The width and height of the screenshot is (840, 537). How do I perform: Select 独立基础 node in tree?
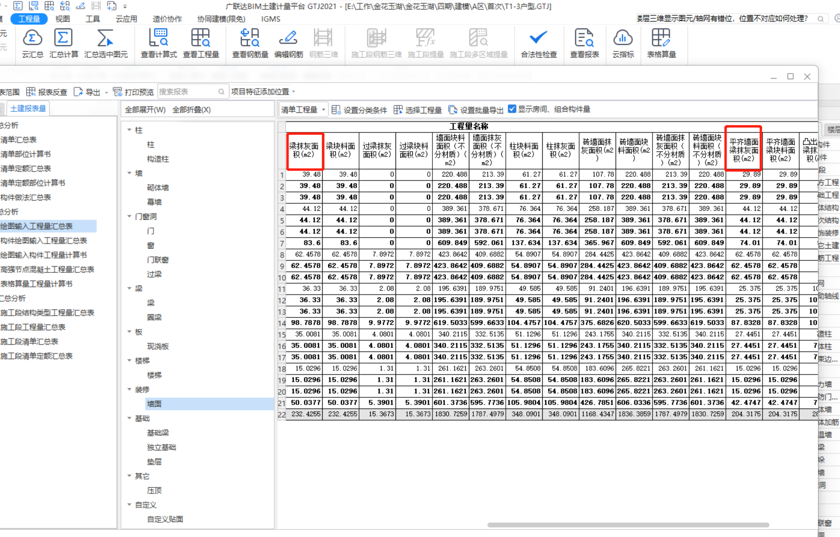pos(162,447)
